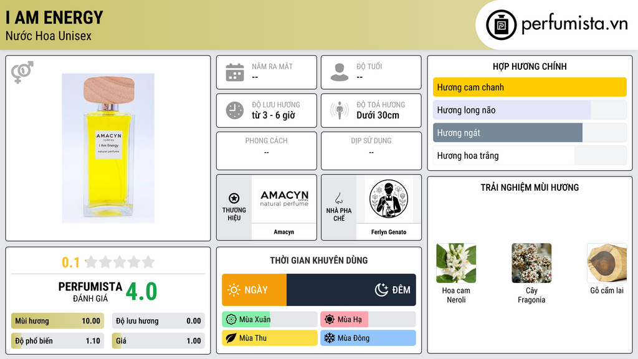The height and width of the screenshot is (359, 638).
Task: Click the moon icon beside Đêm
Action: coord(381,290)
